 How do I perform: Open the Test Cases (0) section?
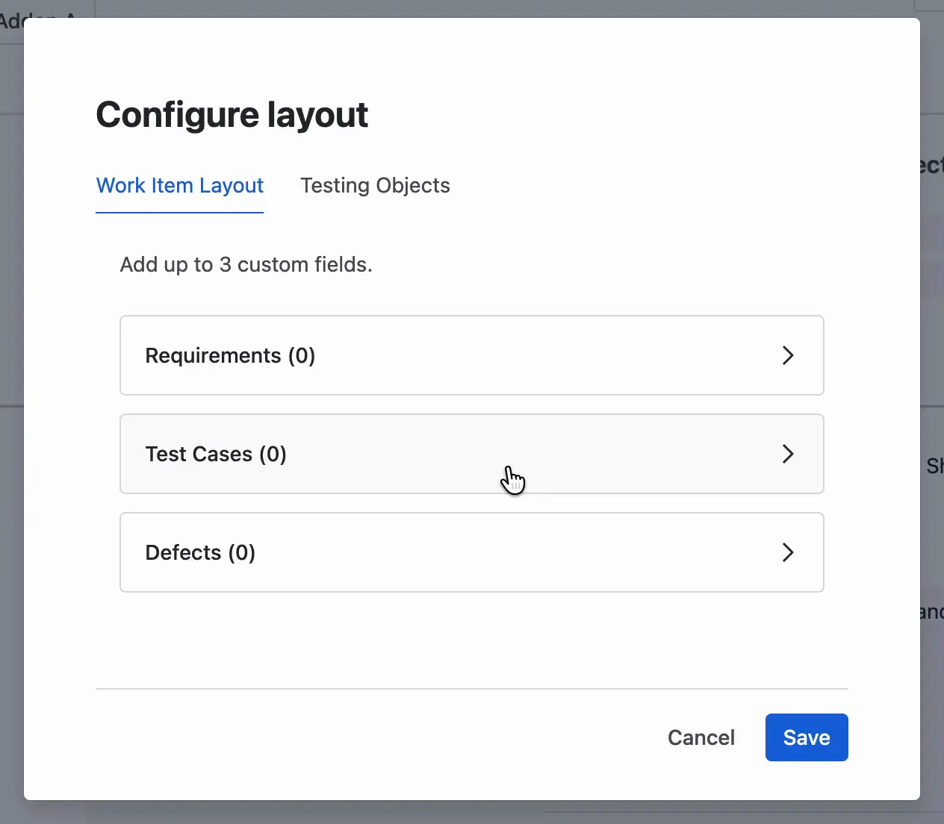(472, 454)
